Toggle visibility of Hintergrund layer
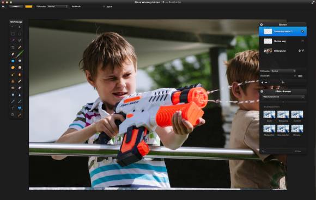This screenshot has height=200, width=316. pos(303,51)
